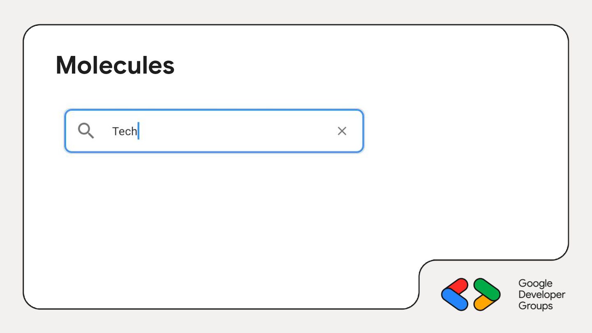The image size is (592, 333).
Task: Click the typed word Tech
Action: coord(125,131)
